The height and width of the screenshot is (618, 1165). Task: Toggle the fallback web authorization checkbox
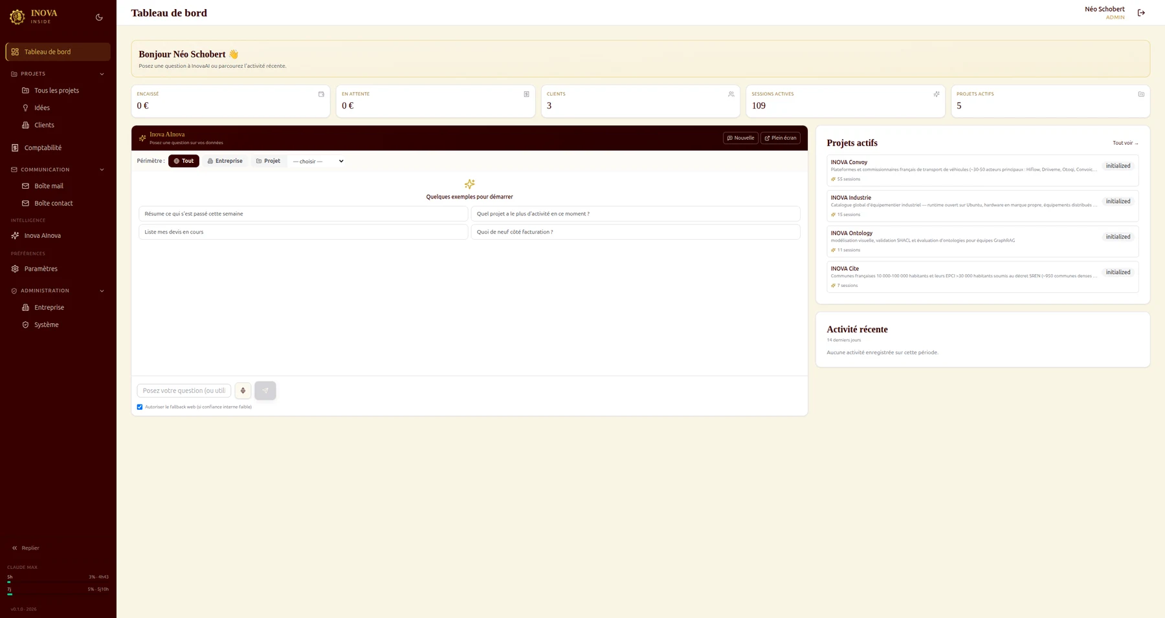[140, 407]
